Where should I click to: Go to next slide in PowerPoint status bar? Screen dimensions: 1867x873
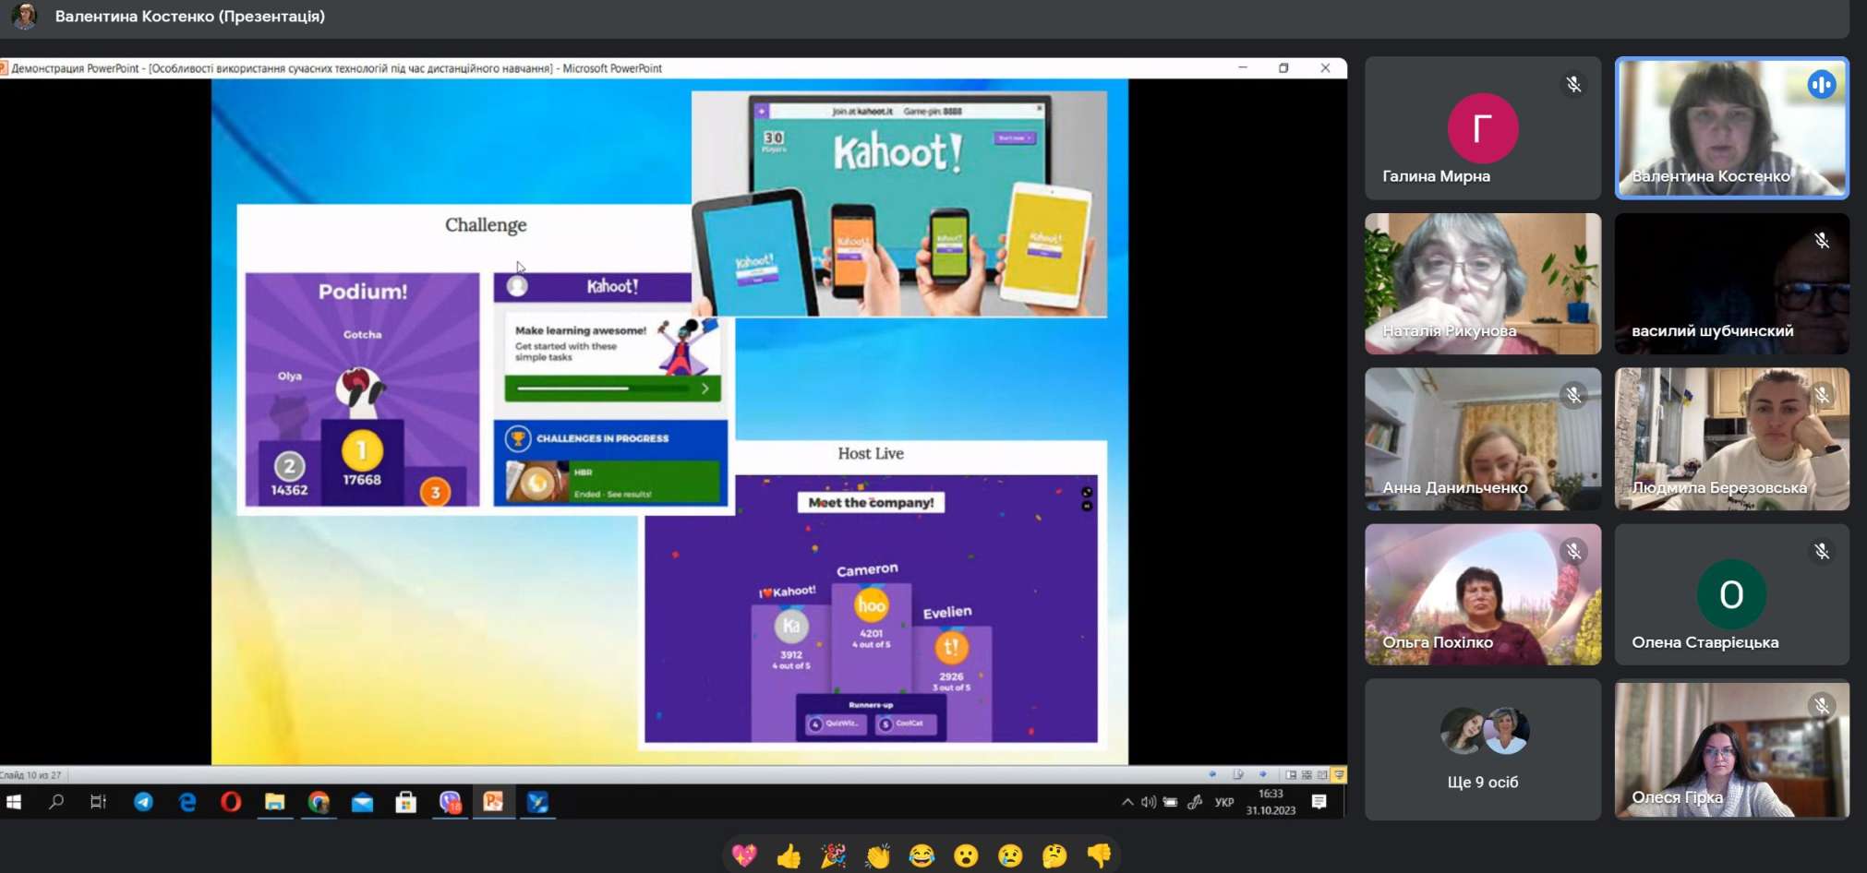(1263, 774)
